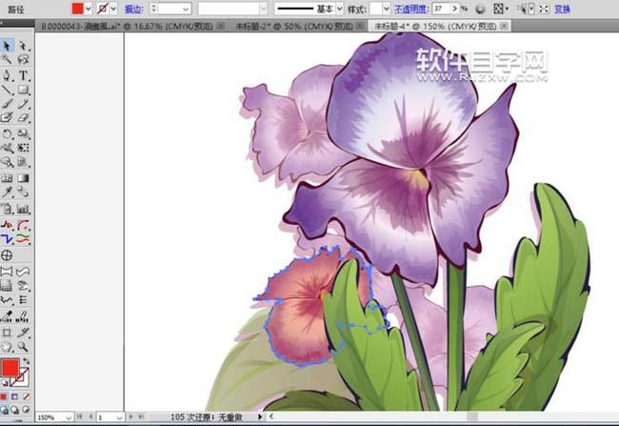Click the 不透明度 opacity link
Image resolution: width=619 pixels, height=426 pixels.
click(x=411, y=9)
